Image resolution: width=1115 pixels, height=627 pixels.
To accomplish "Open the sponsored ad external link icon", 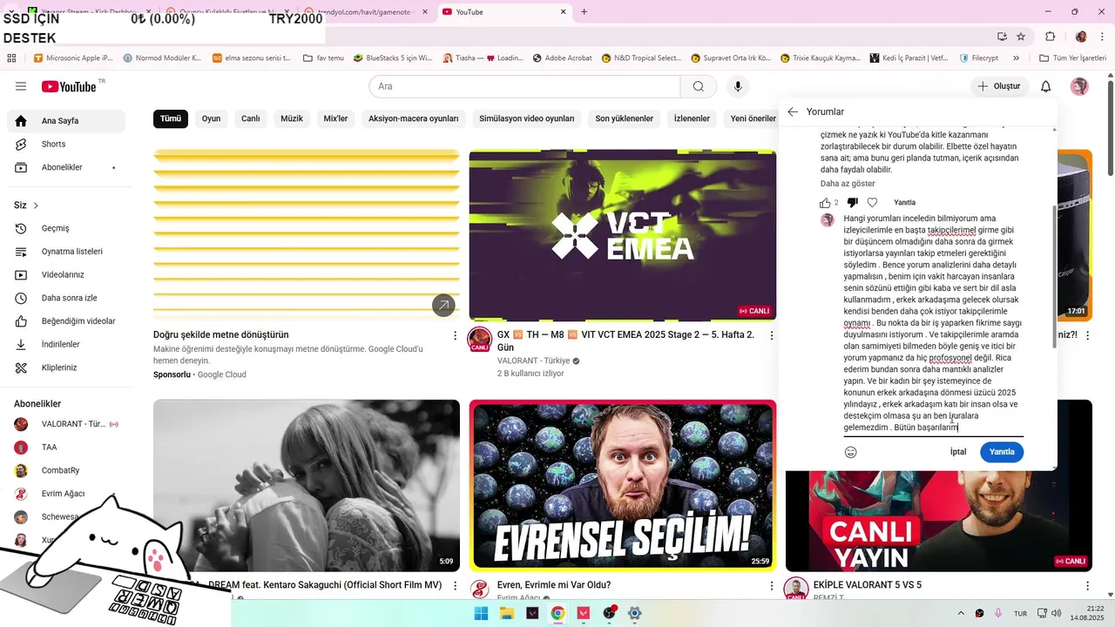I will point(443,305).
